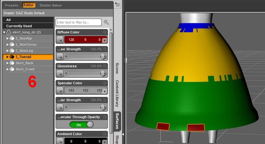
Task: Open the Surfaces side tab
Action: [117, 121]
